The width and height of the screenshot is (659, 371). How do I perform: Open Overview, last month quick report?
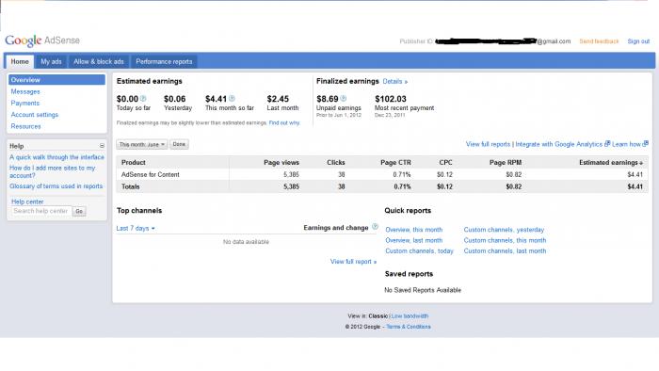pyautogui.click(x=414, y=240)
